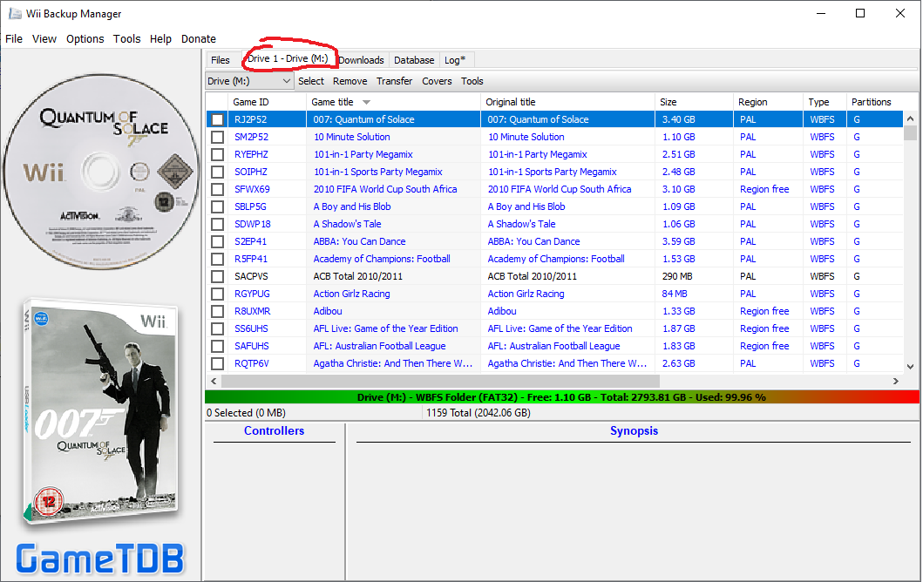Sort by the Game ID column header
Image resolution: width=923 pixels, height=582 pixels.
268,102
